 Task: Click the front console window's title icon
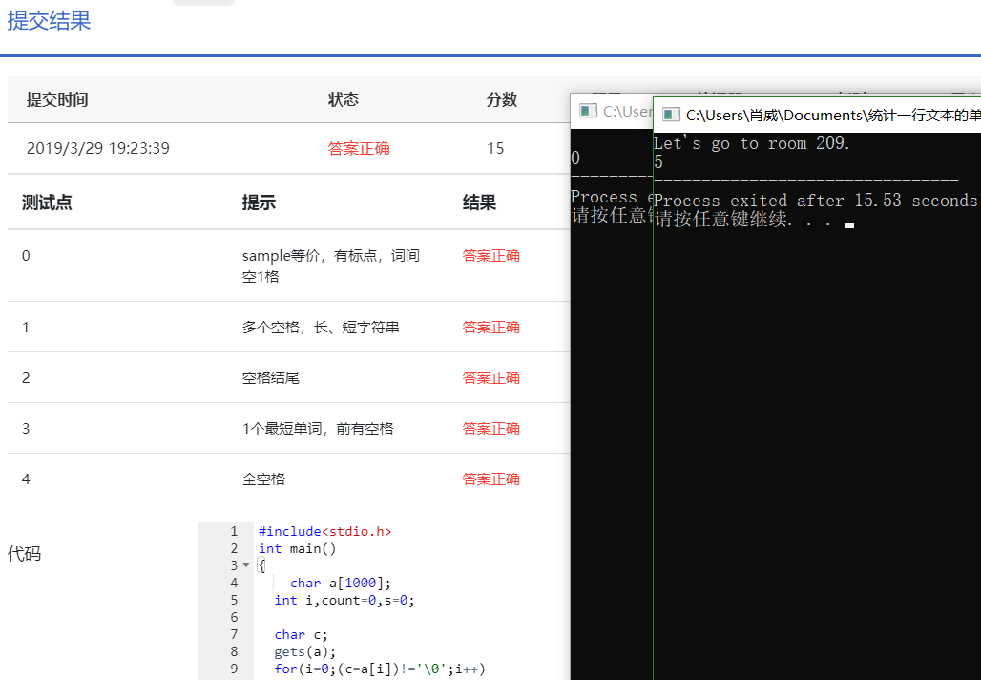tap(671, 115)
